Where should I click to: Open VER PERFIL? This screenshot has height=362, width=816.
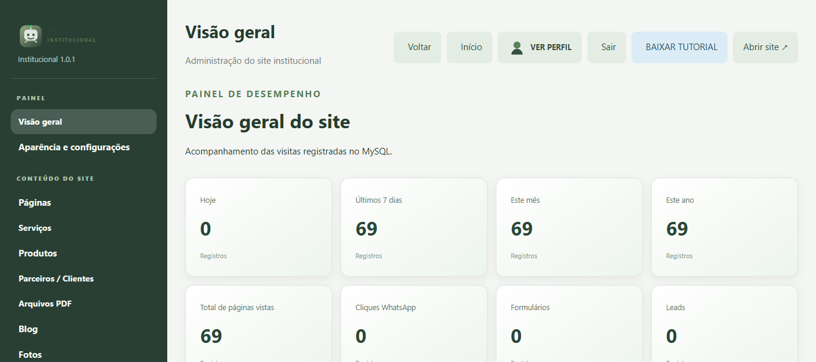539,47
